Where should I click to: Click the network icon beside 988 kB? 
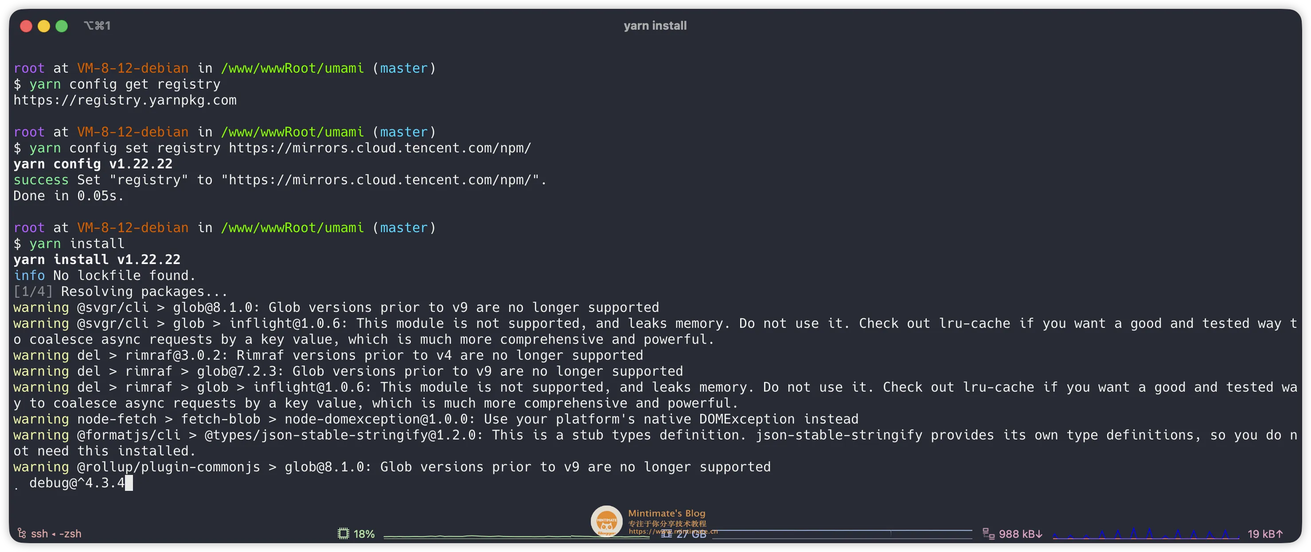pos(988,534)
